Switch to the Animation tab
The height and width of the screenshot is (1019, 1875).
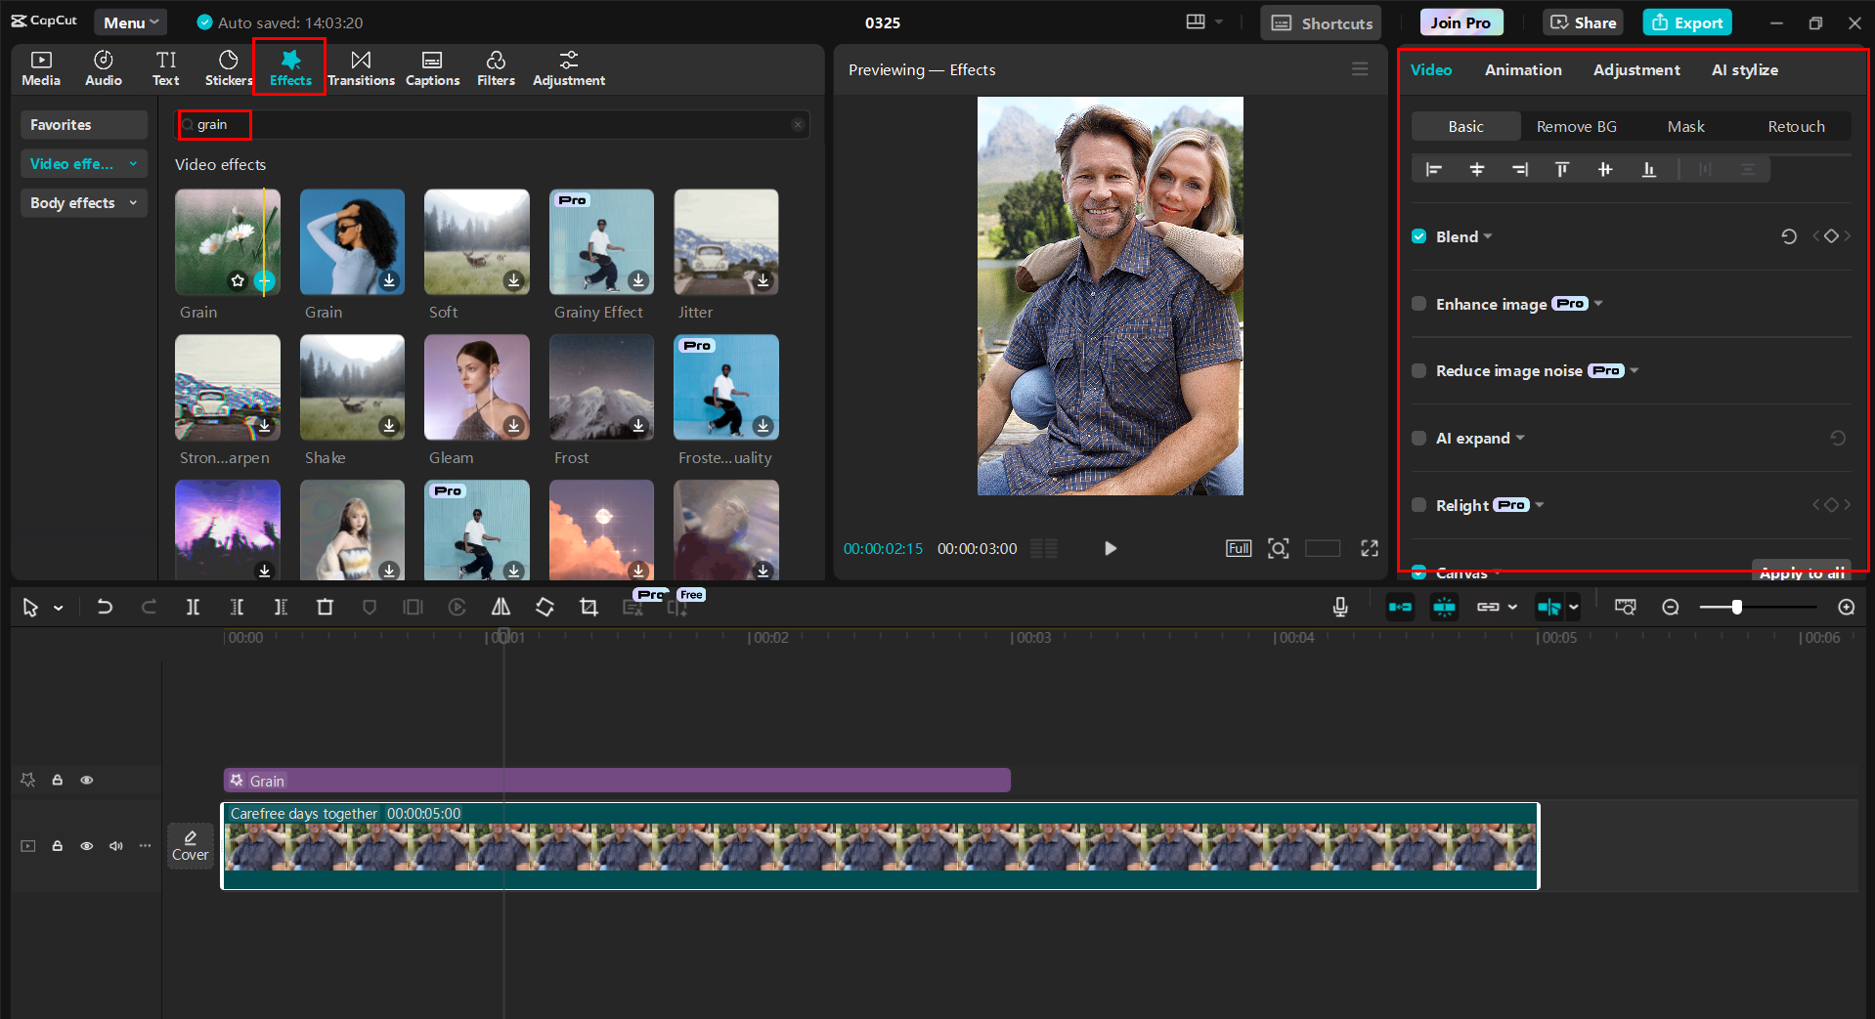click(1522, 69)
